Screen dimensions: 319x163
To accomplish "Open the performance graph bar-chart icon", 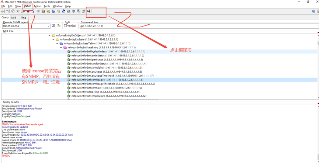I will point(43,11).
